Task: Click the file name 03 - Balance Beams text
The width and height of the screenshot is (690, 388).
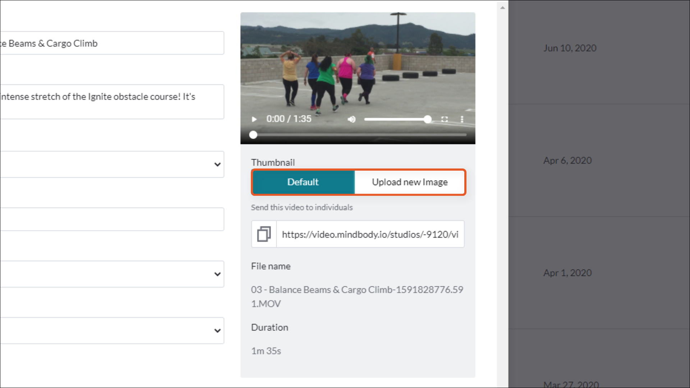Action: click(357, 296)
